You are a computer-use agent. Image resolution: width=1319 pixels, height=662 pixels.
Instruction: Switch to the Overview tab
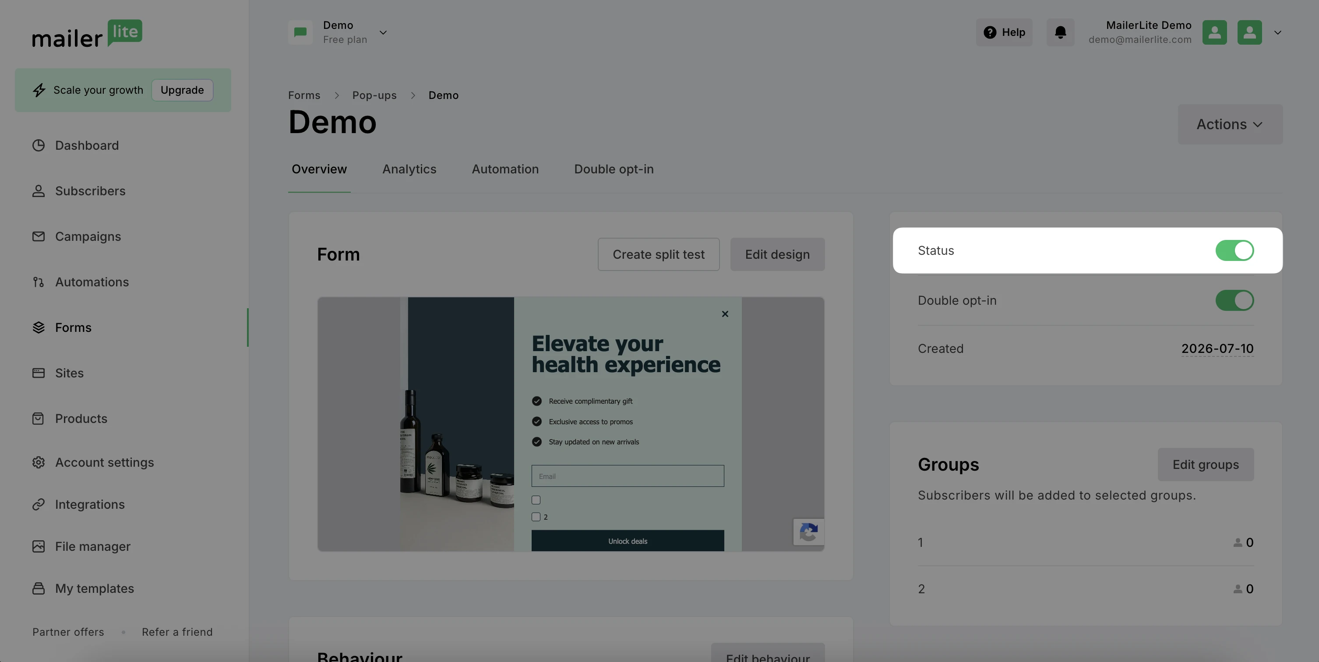pyautogui.click(x=319, y=169)
